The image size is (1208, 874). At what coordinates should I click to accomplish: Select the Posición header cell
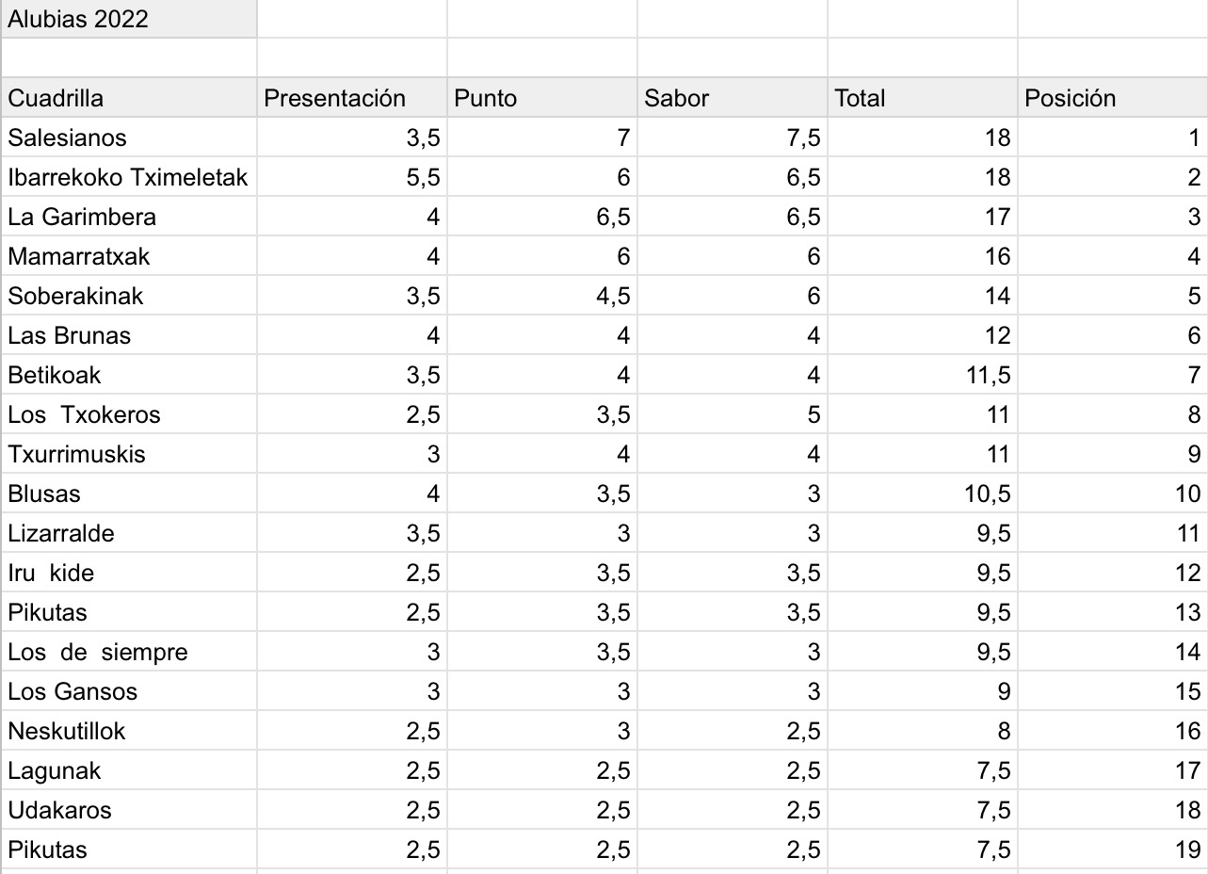pyautogui.click(x=1112, y=98)
